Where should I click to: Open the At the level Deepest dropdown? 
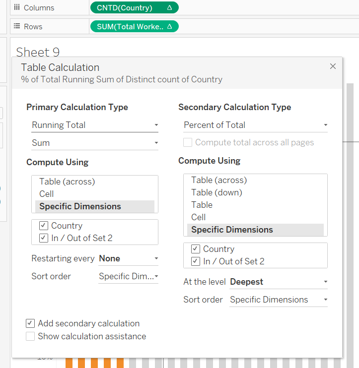(x=278, y=282)
